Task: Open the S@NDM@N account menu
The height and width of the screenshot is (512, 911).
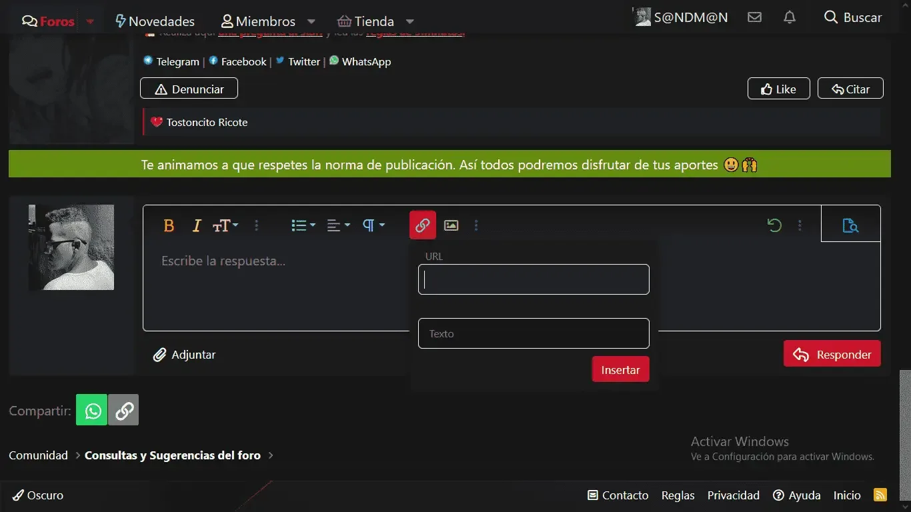Action: (x=681, y=17)
